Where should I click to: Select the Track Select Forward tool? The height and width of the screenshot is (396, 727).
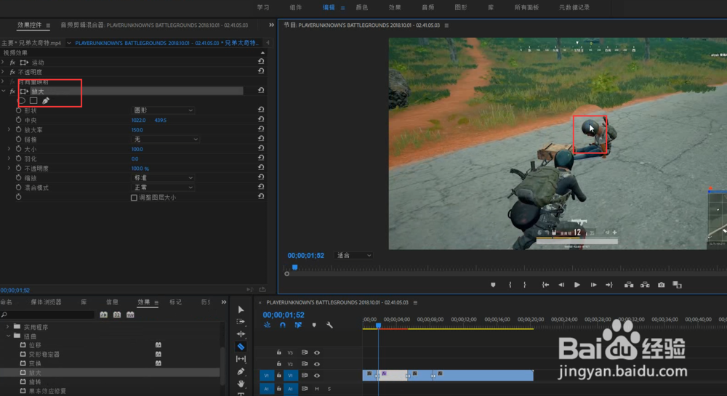tap(241, 321)
